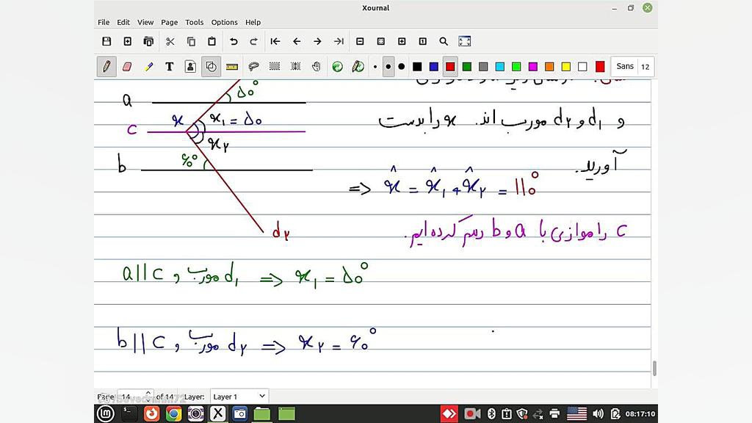Click the Copy icon
Screen dimensions: 752x423
(192, 41)
